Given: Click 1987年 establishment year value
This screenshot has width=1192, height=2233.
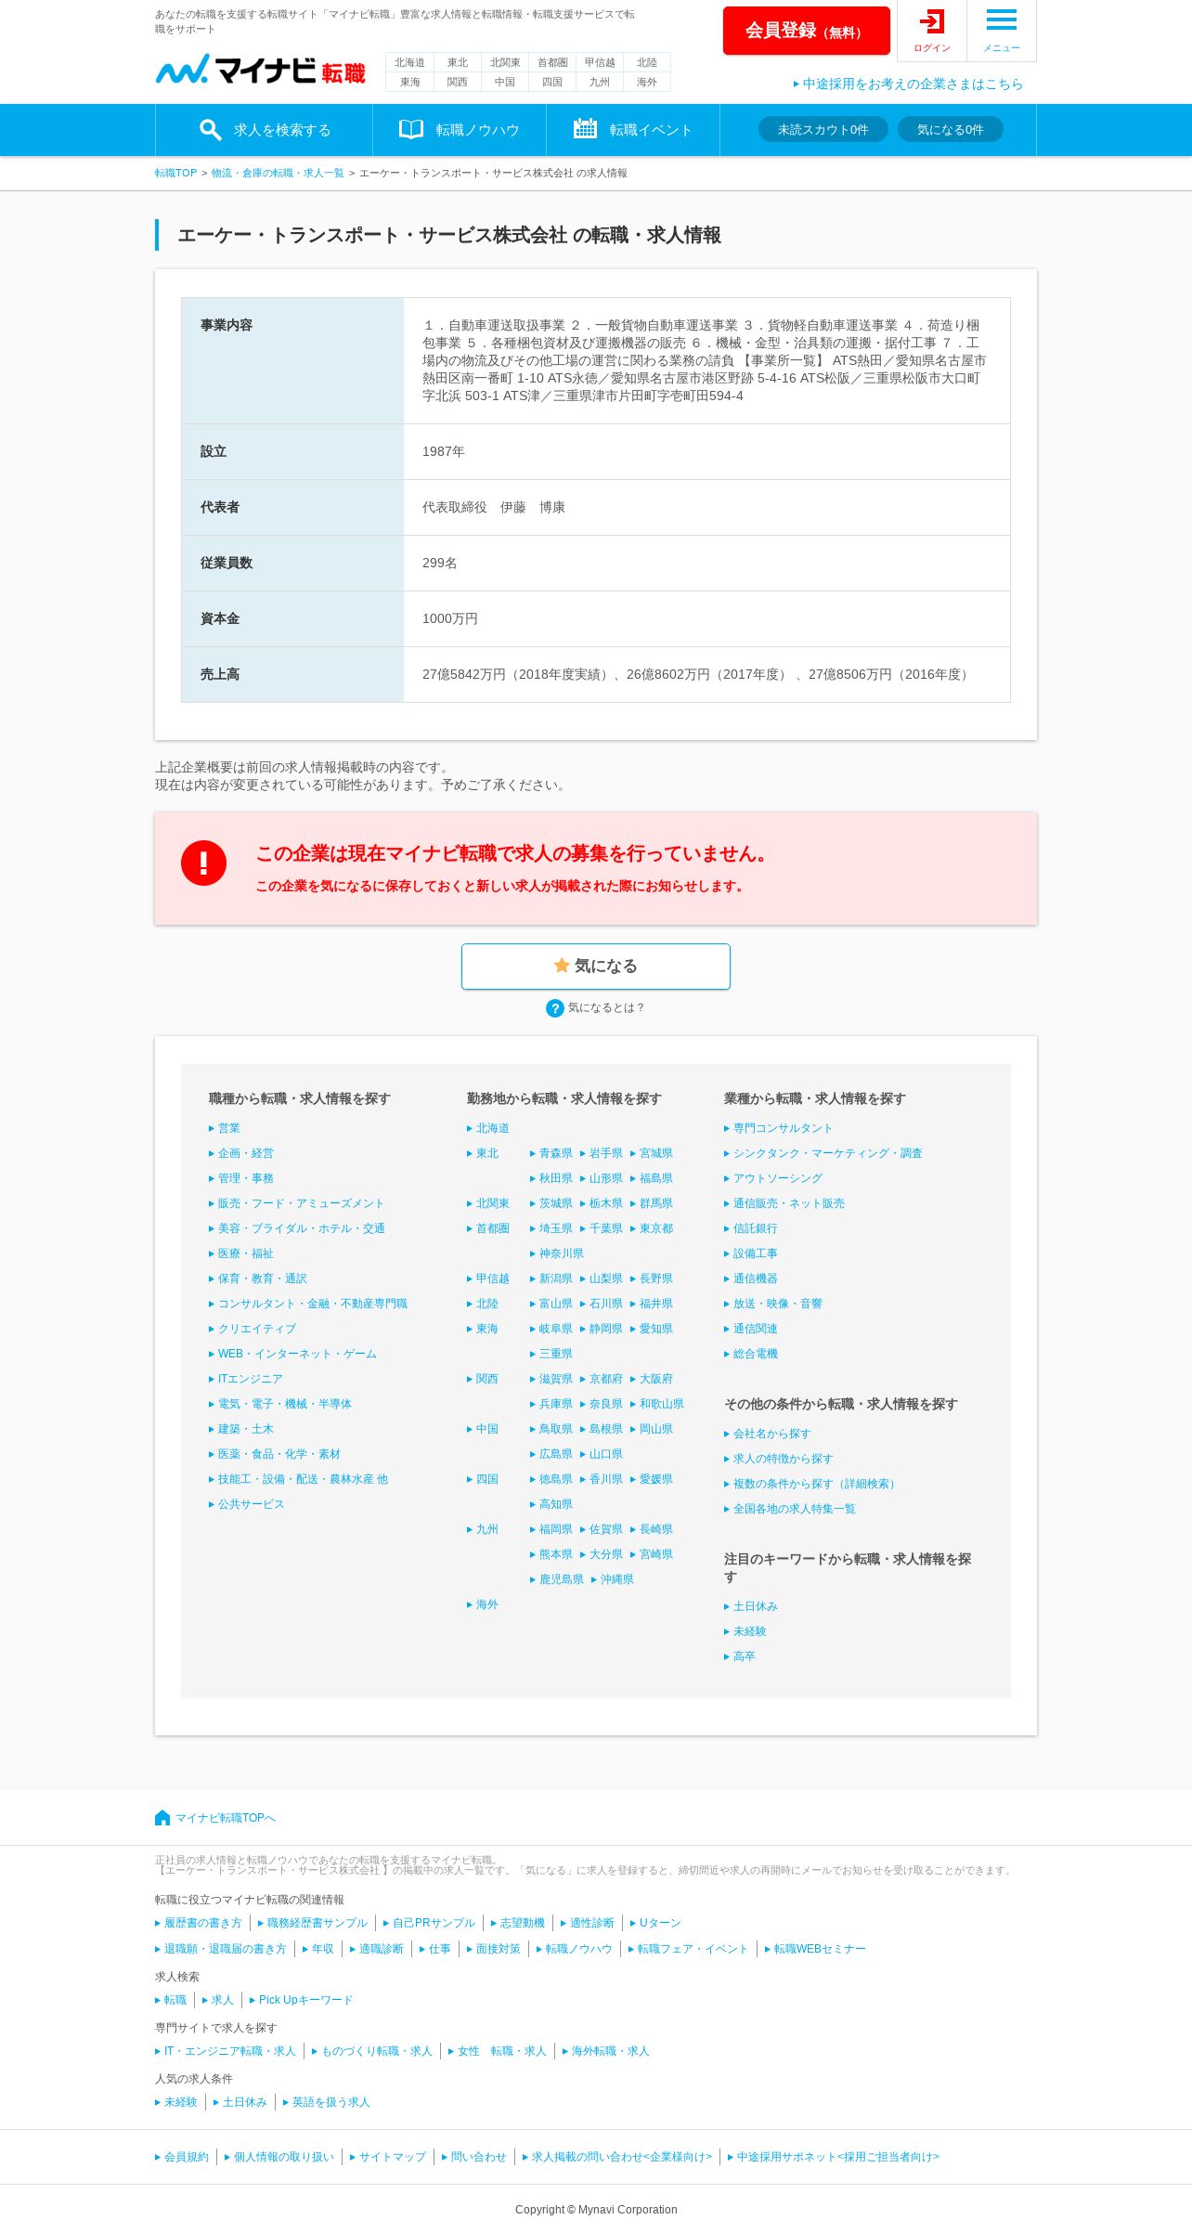Looking at the screenshot, I should click(444, 451).
